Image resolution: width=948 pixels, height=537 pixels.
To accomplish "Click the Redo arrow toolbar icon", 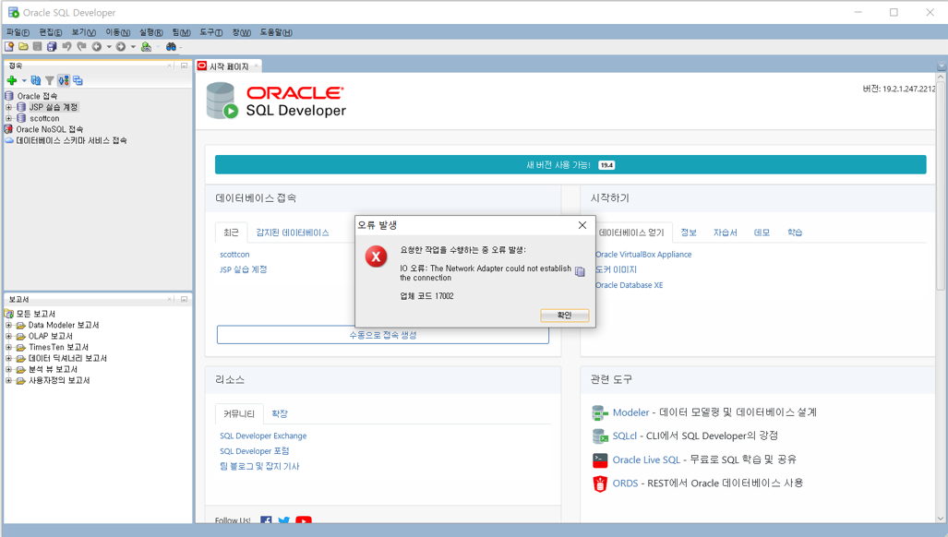I will click(81, 46).
